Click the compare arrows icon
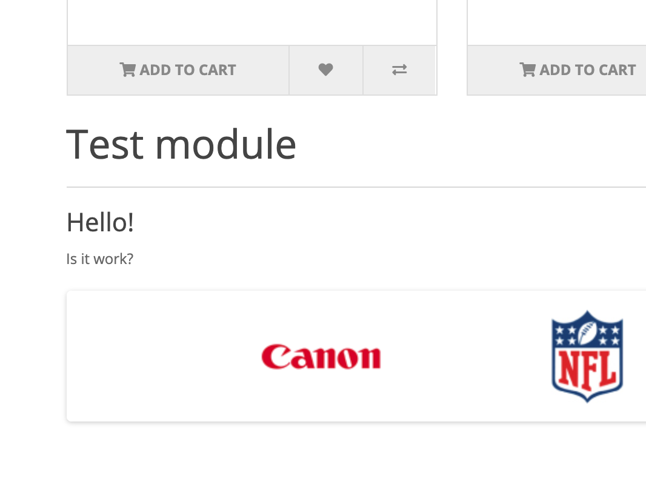The height and width of the screenshot is (499, 646). (x=399, y=70)
